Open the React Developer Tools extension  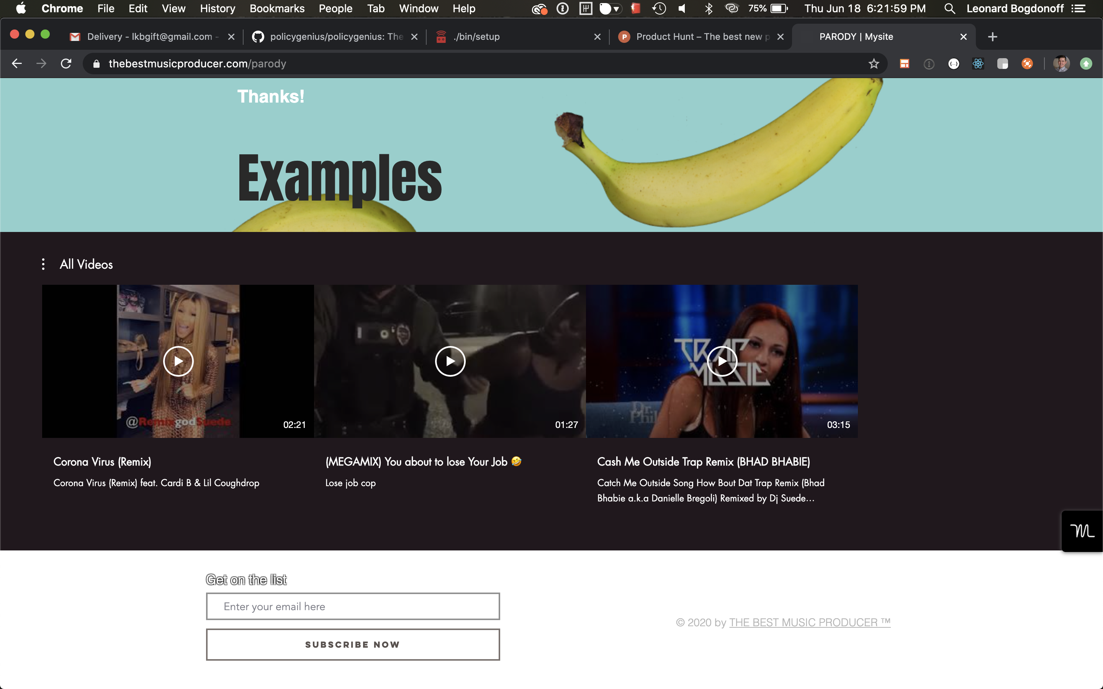[978, 64]
